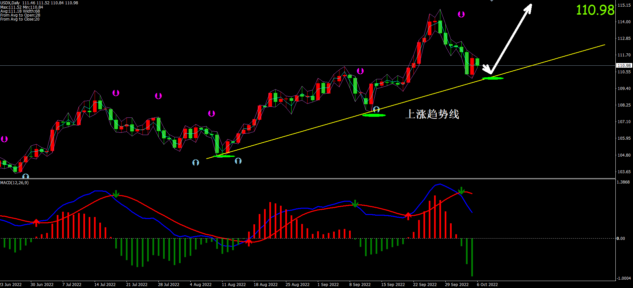Select the blue up arrow touching the yellow trendline
This screenshot has width=633, height=288.
(x=376, y=109)
